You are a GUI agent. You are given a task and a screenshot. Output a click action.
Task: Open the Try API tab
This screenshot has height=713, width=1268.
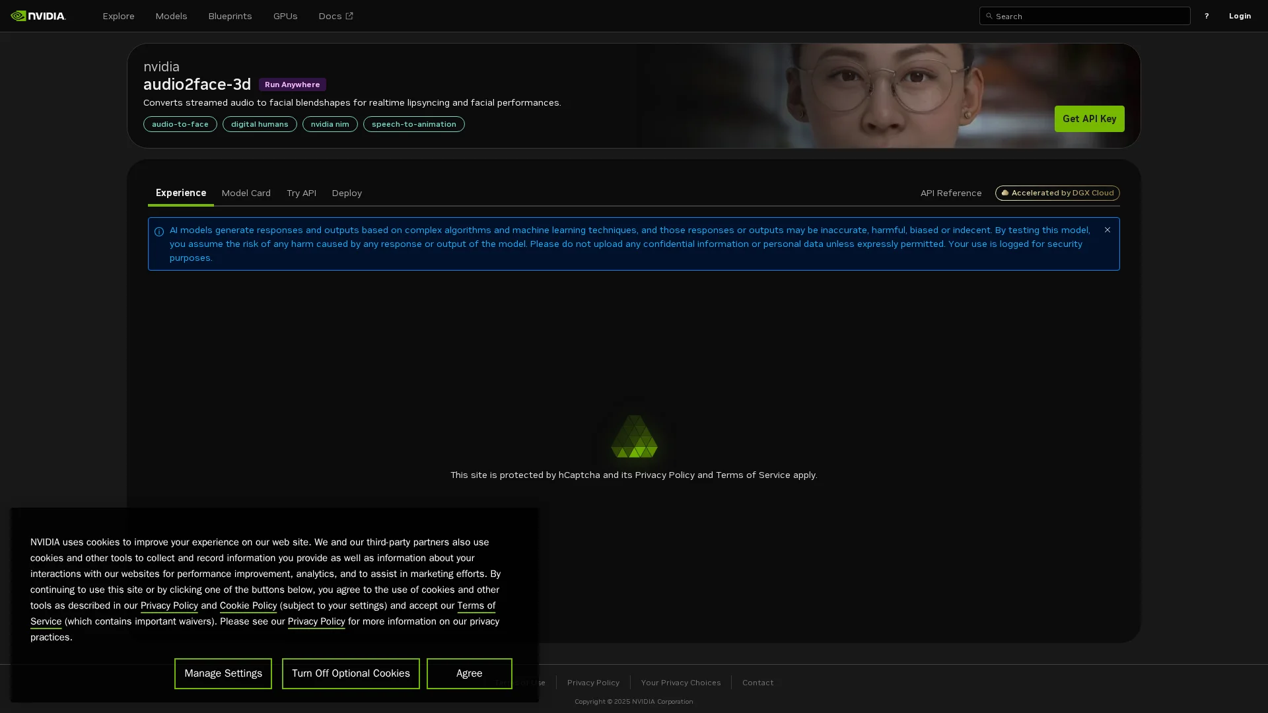(x=301, y=193)
